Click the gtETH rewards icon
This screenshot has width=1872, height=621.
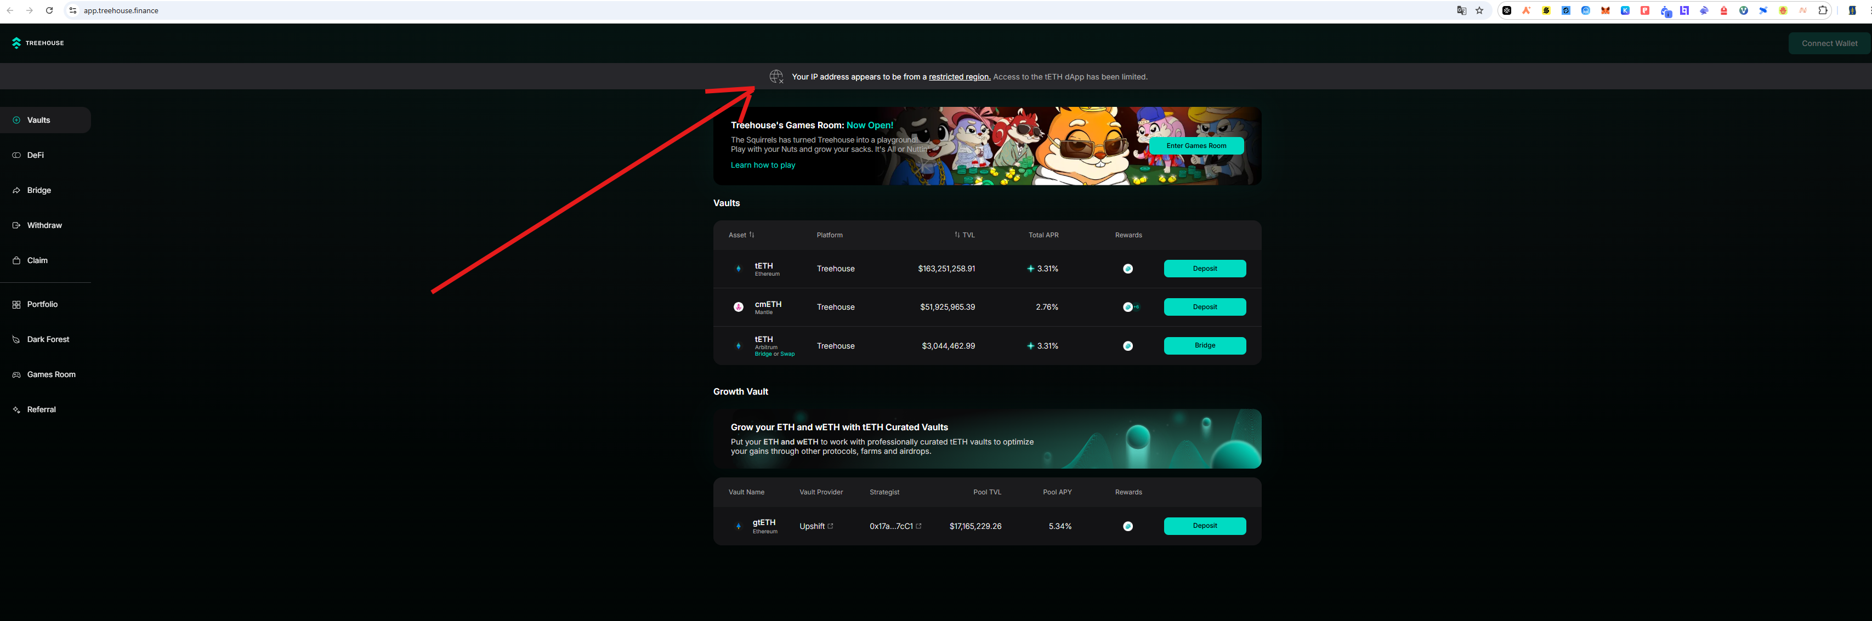1128,527
